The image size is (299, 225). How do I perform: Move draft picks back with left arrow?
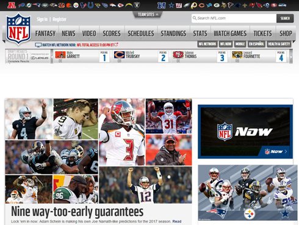pos(52,57)
